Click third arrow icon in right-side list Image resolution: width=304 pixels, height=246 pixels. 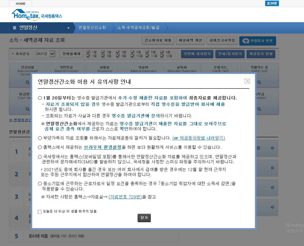click(272, 187)
